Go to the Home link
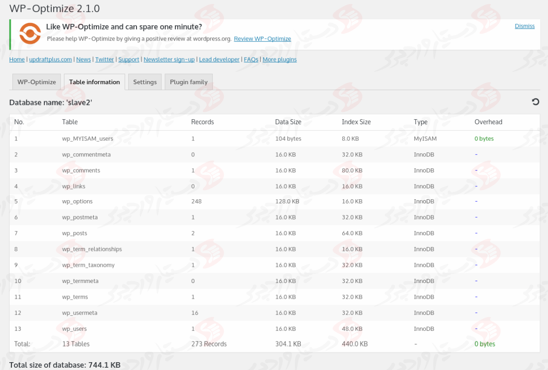This screenshot has height=370, width=548. pyautogui.click(x=17, y=59)
